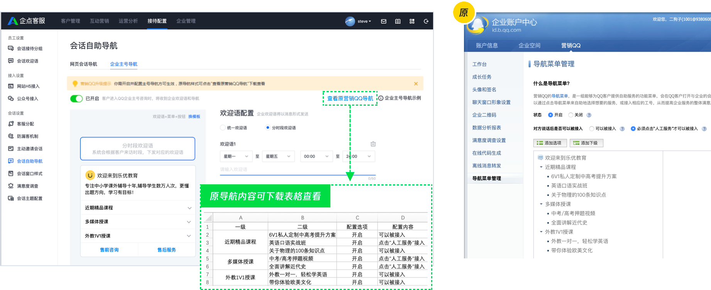
Task: Open the 企业管理 top menu
Action: tap(186, 21)
